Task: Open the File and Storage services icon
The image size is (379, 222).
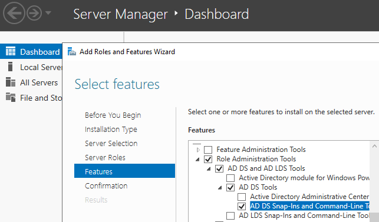Action: click(x=11, y=97)
